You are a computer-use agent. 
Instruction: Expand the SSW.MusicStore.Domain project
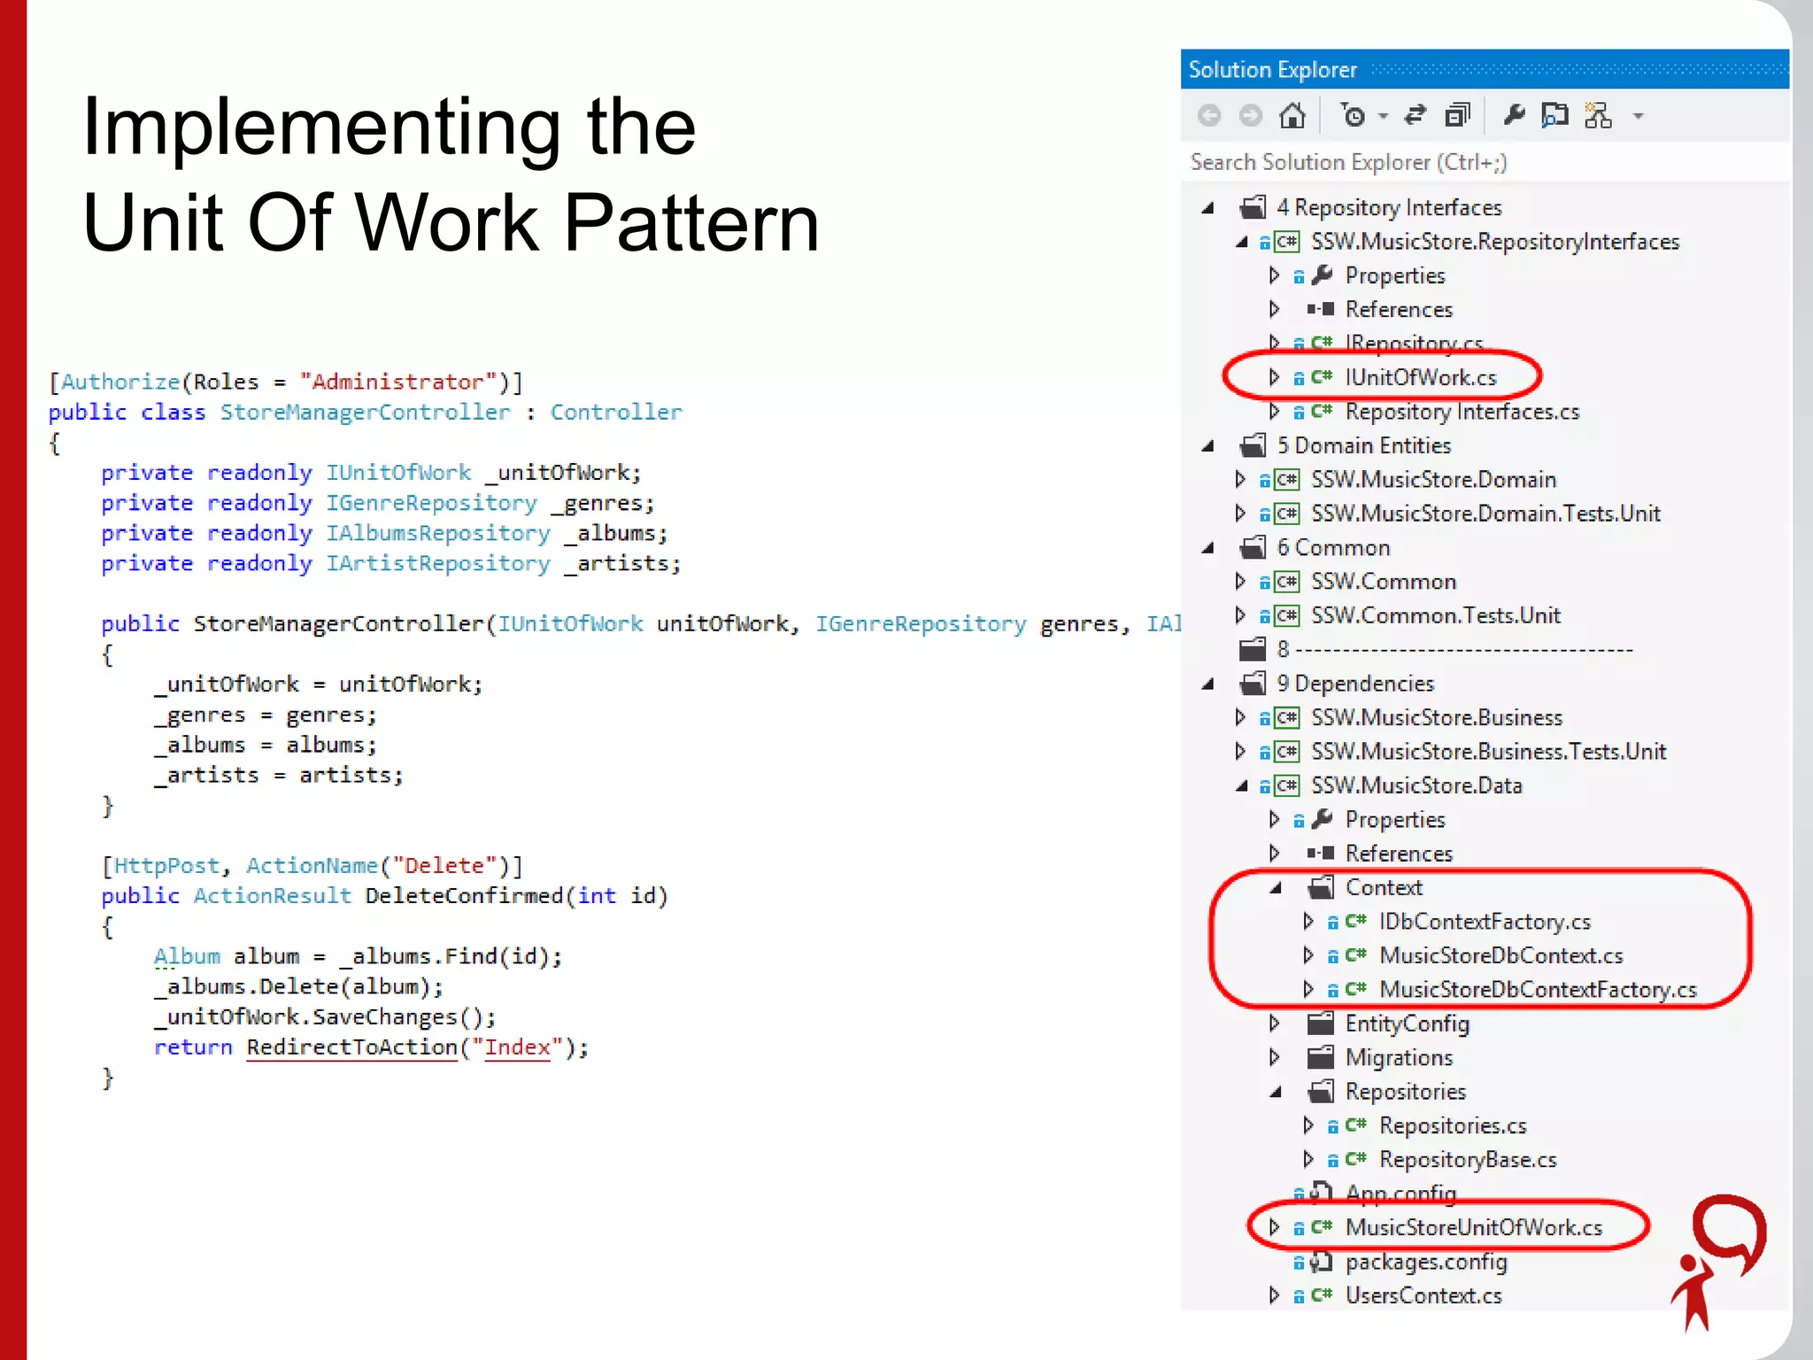tap(1240, 479)
